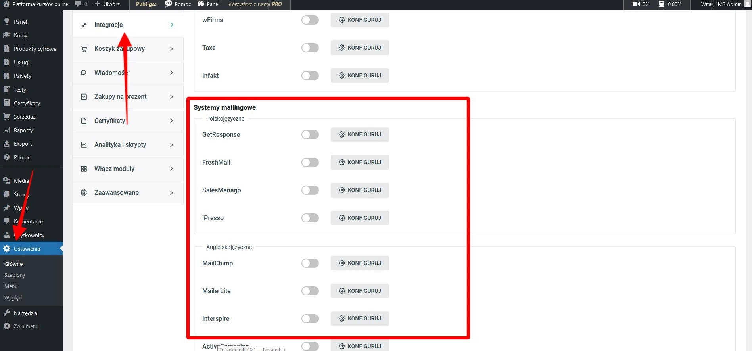Open the Utwórz menu in admin bar
The width and height of the screenshot is (752, 351).
point(107,4)
